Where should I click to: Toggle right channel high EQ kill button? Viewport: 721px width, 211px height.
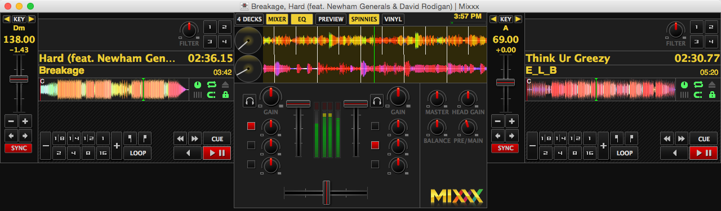point(375,126)
